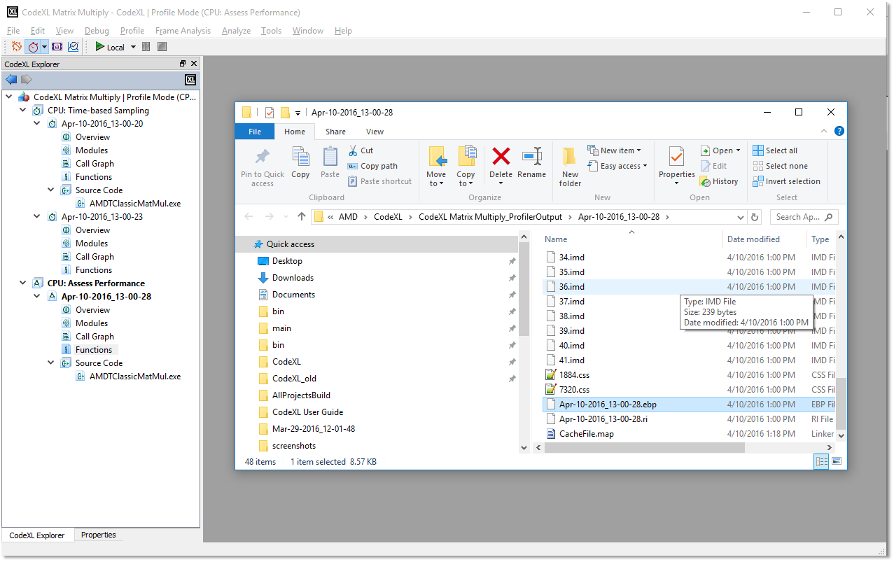Open the Profile menu

[x=132, y=31]
